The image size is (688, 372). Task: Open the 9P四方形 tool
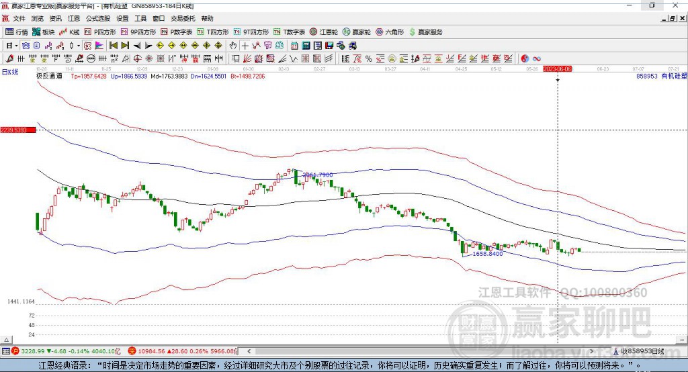point(138,32)
